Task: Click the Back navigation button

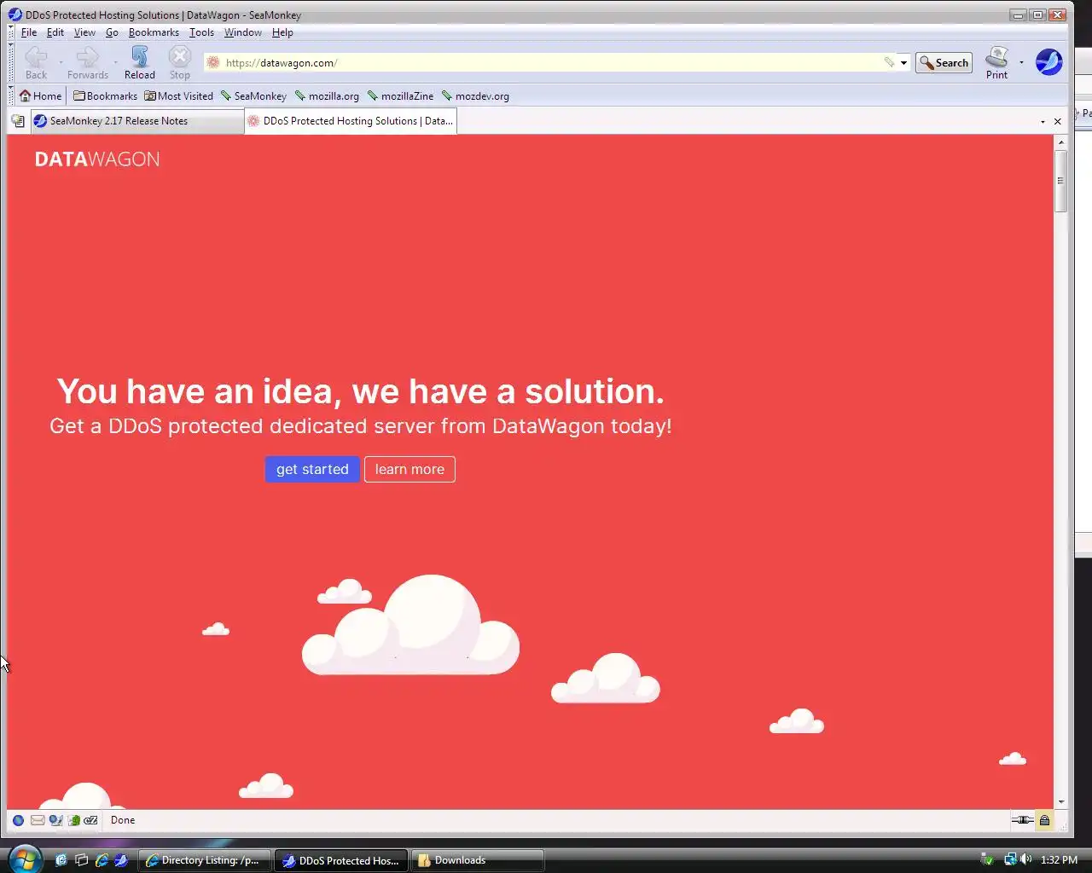Action: coord(36,63)
